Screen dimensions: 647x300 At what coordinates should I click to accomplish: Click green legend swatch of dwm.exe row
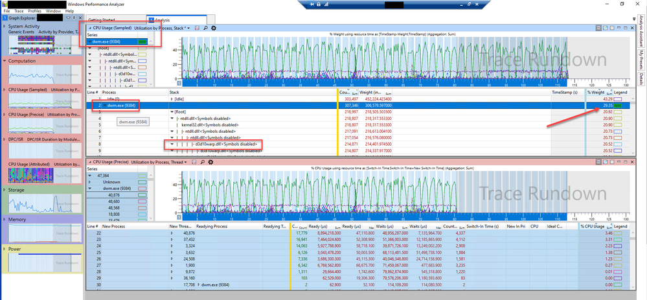click(x=618, y=105)
